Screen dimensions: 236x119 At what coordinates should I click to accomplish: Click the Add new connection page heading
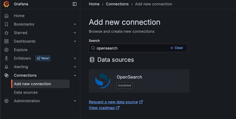pyautogui.click(x=125, y=22)
